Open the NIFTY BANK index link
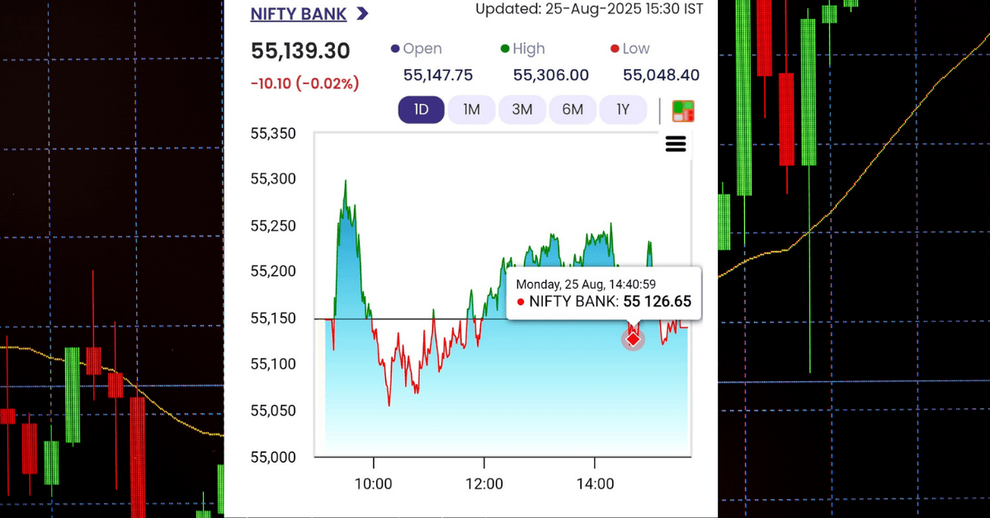Screen dimensions: 990x518 299,14
